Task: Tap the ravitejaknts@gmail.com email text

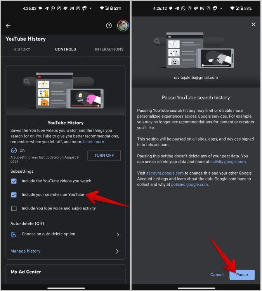Action: [196, 78]
